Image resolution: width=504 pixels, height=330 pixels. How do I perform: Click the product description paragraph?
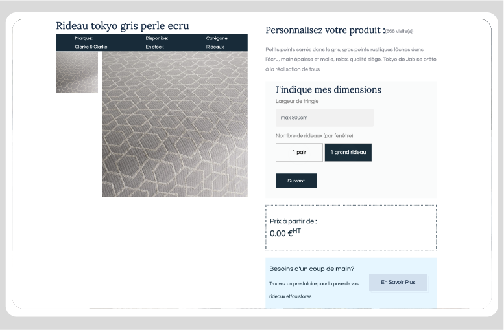[x=351, y=60]
